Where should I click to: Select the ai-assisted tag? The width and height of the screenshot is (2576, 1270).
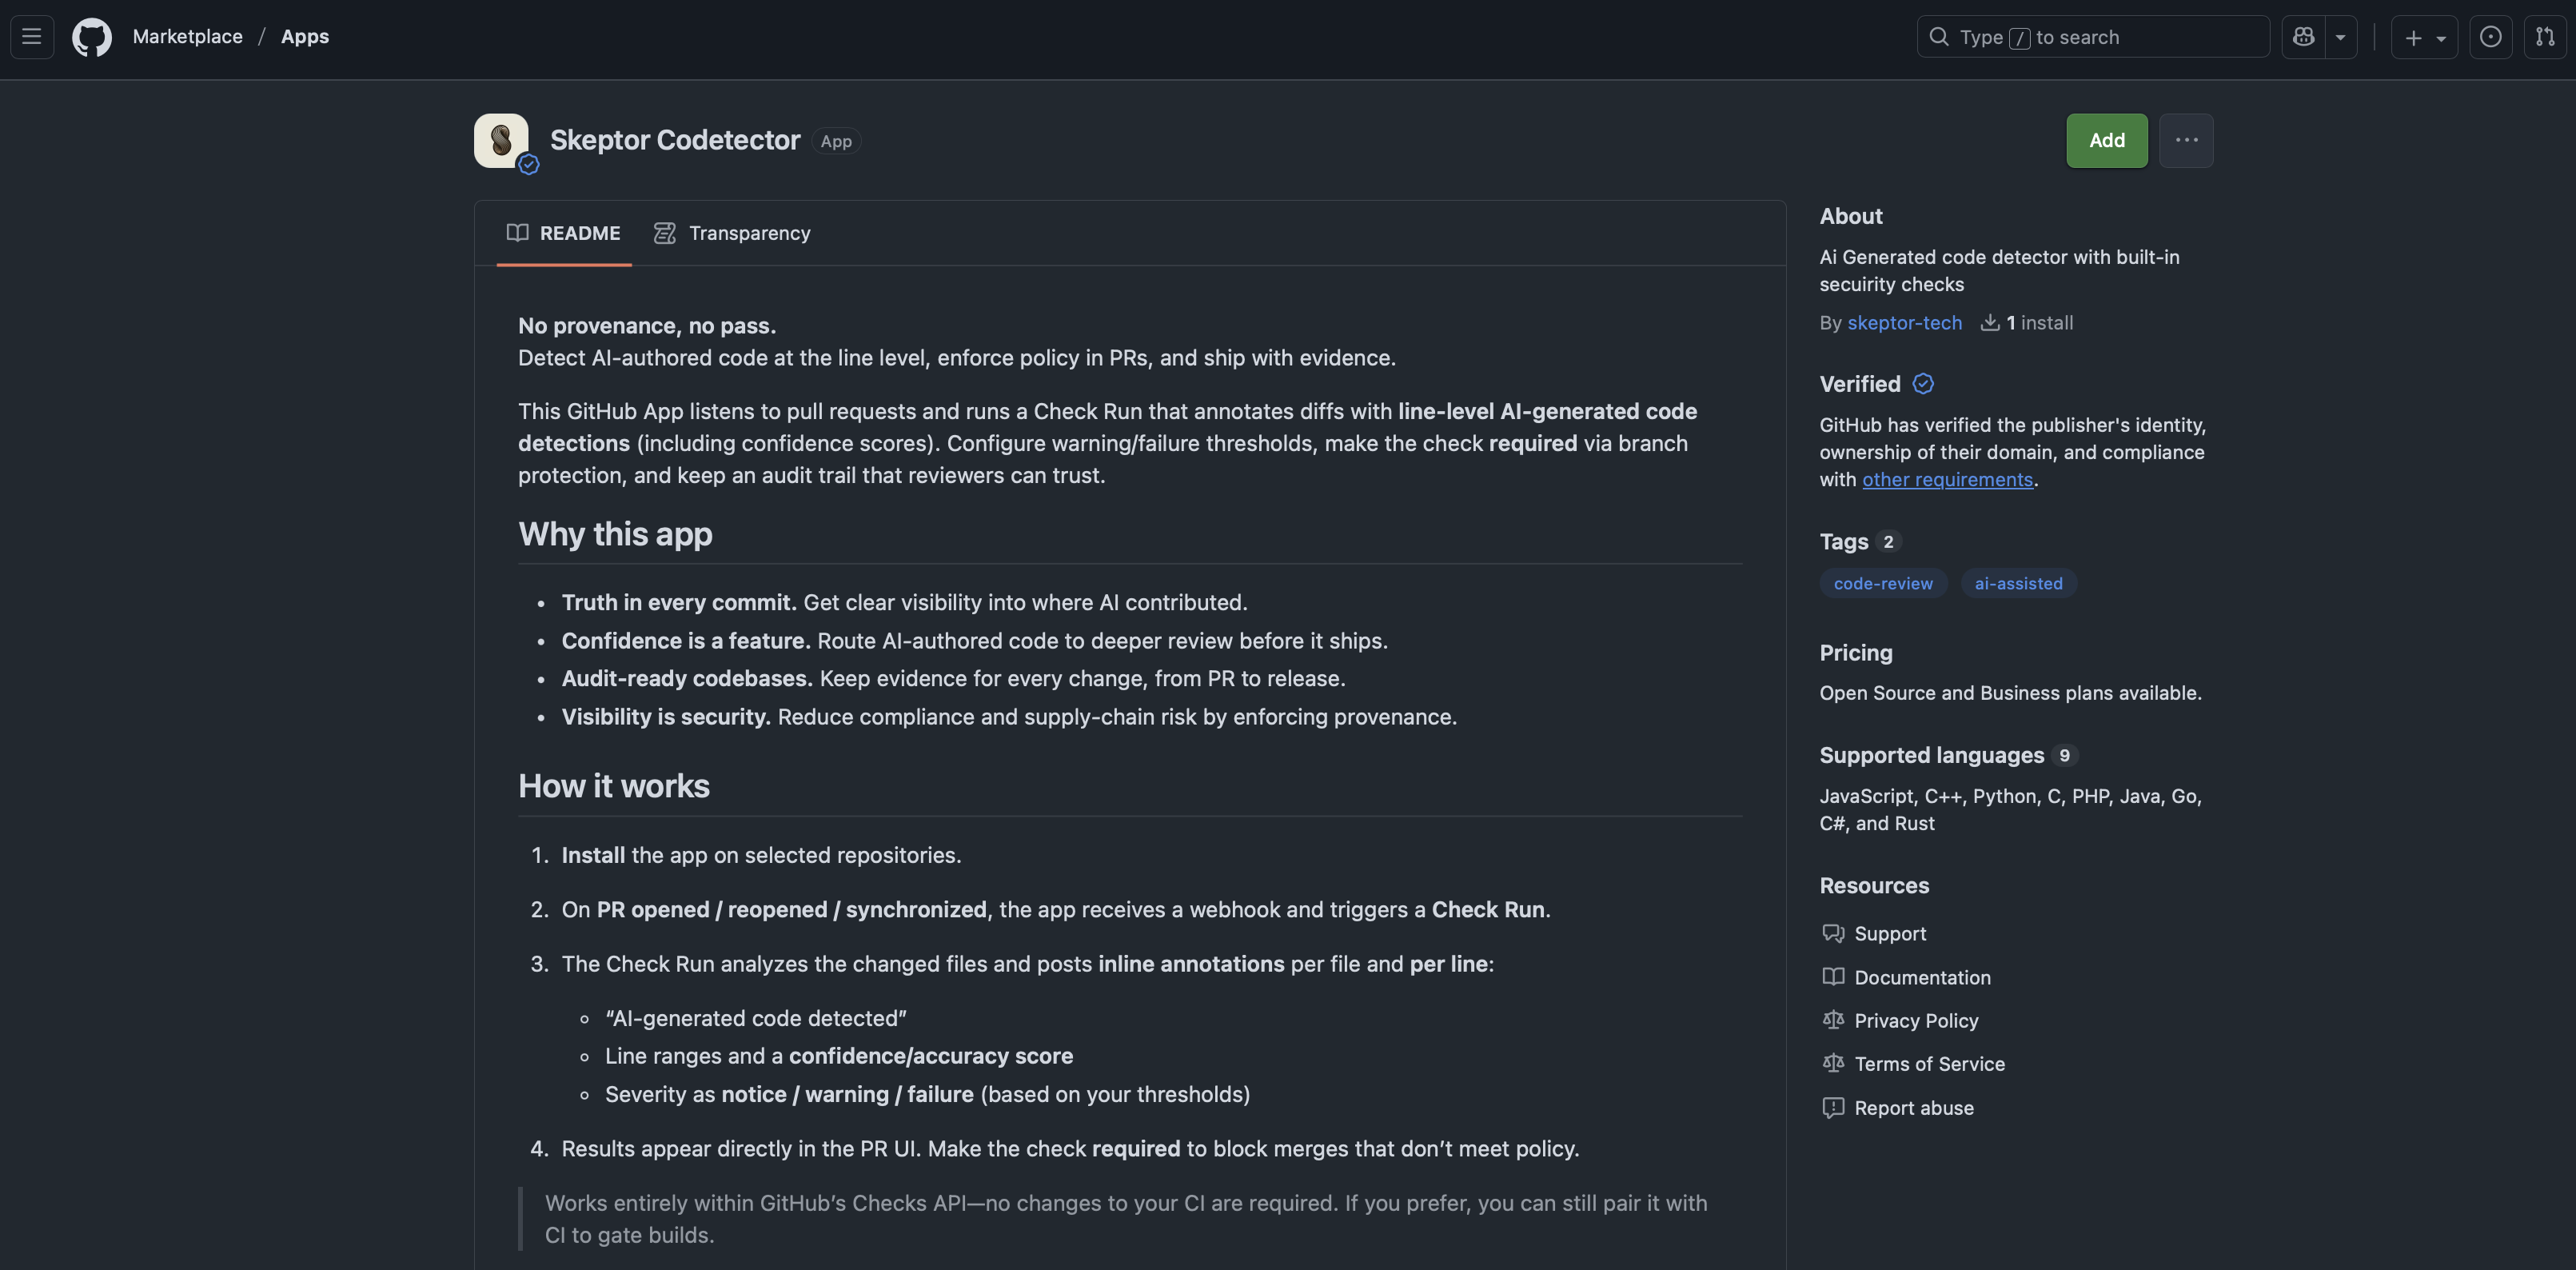pos(2018,584)
